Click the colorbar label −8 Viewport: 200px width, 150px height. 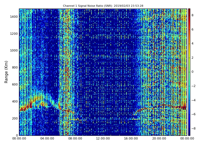tap(193, 128)
